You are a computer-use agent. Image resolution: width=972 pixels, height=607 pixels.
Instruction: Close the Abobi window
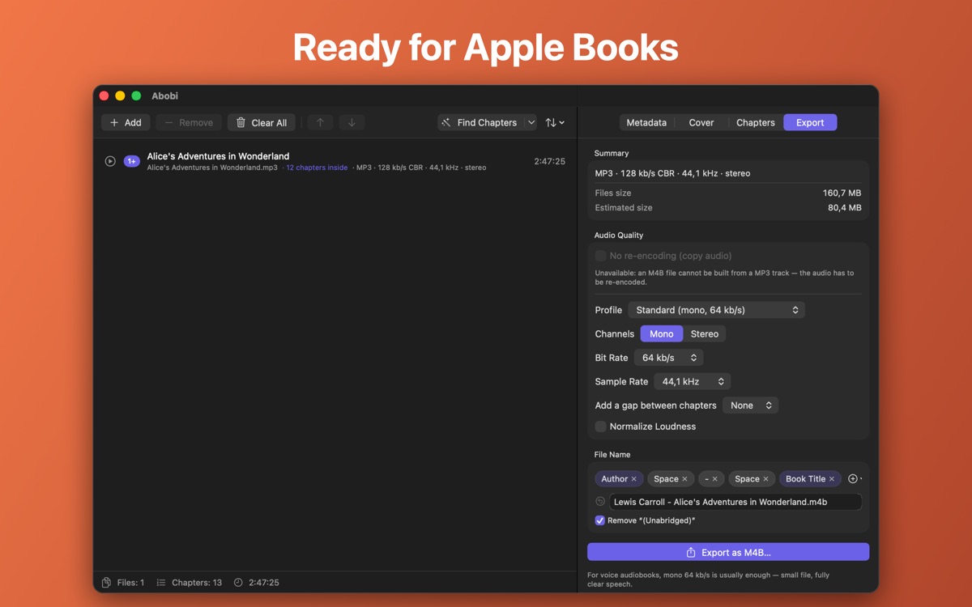104,96
